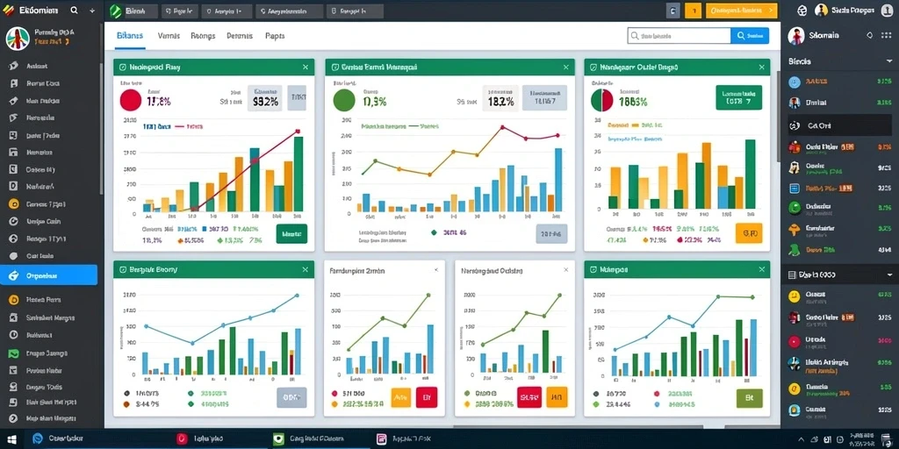Switch to the Vannis tab
Image resolution: width=899 pixels, height=449 pixels.
pyautogui.click(x=168, y=35)
